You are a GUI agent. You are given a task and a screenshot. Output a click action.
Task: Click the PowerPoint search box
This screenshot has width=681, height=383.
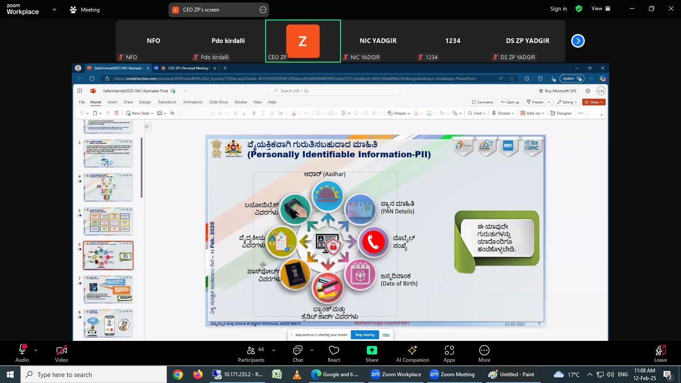(x=334, y=91)
